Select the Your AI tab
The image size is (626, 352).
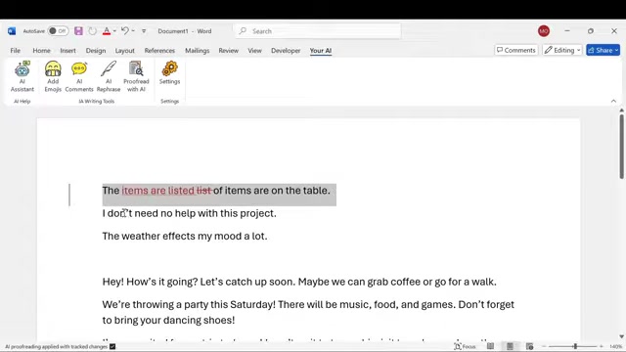click(x=321, y=50)
